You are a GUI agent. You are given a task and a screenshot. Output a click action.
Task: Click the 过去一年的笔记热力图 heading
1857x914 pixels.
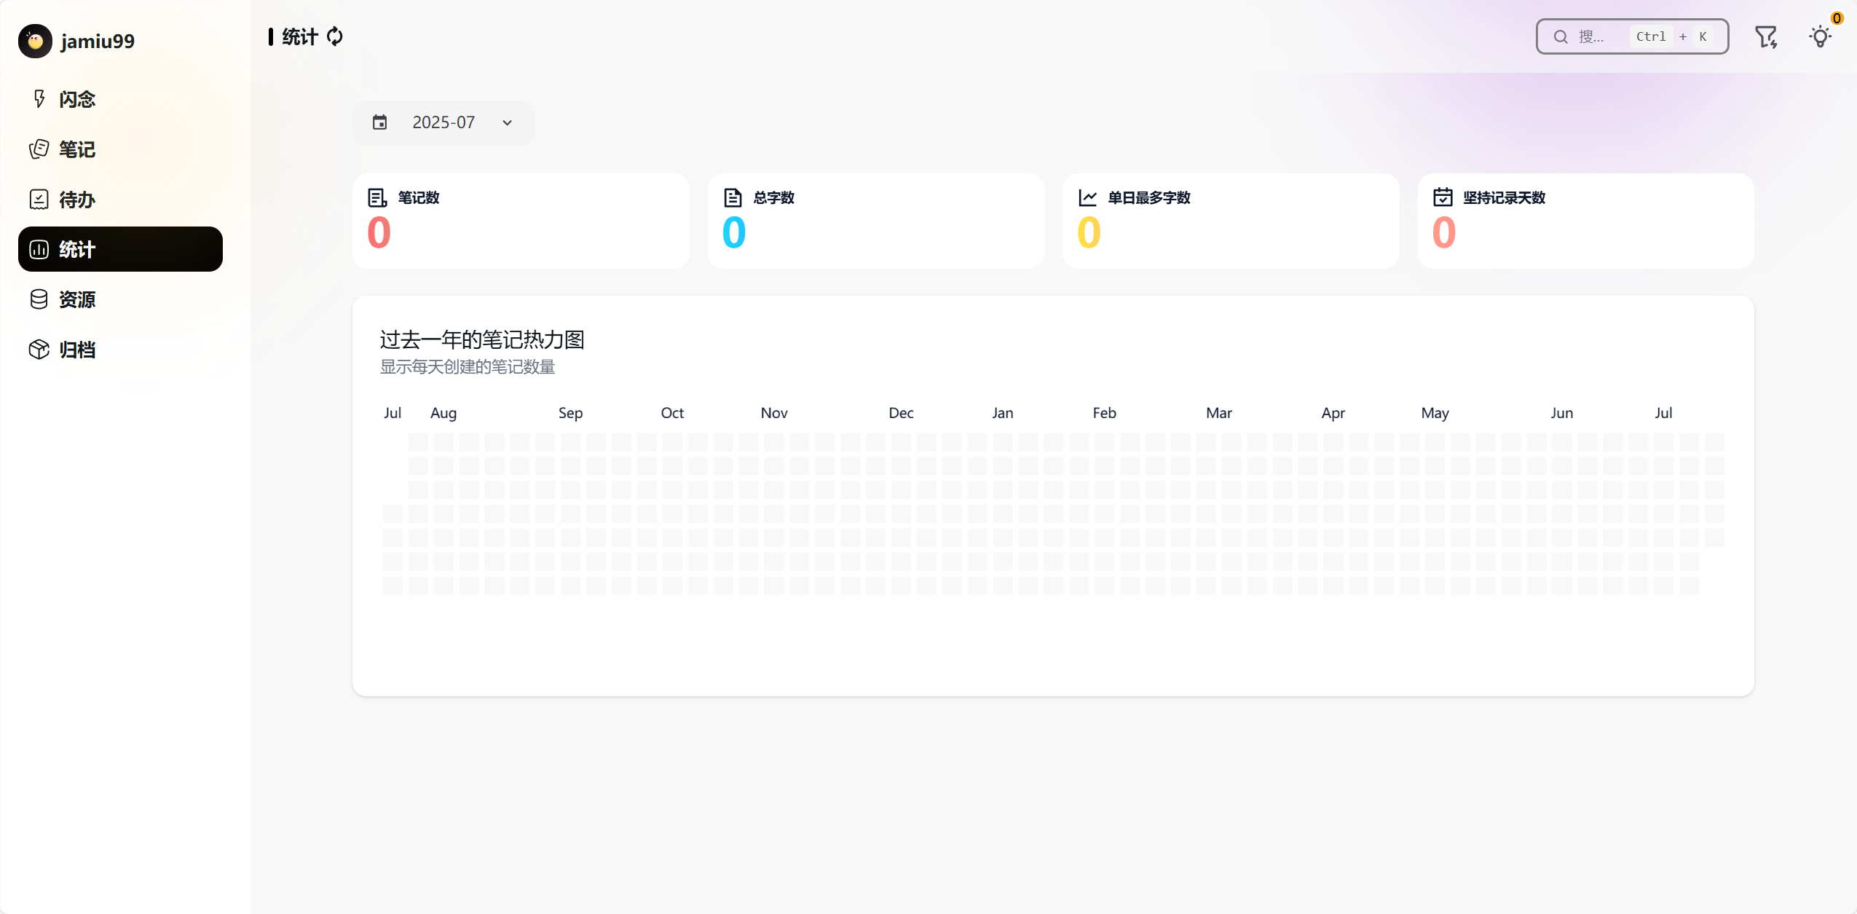point(482,339)
